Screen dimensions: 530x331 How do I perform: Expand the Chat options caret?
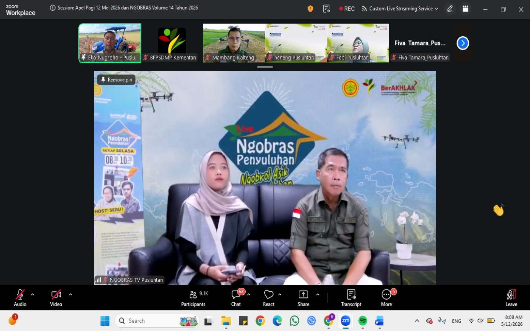(x=249, y=294)
